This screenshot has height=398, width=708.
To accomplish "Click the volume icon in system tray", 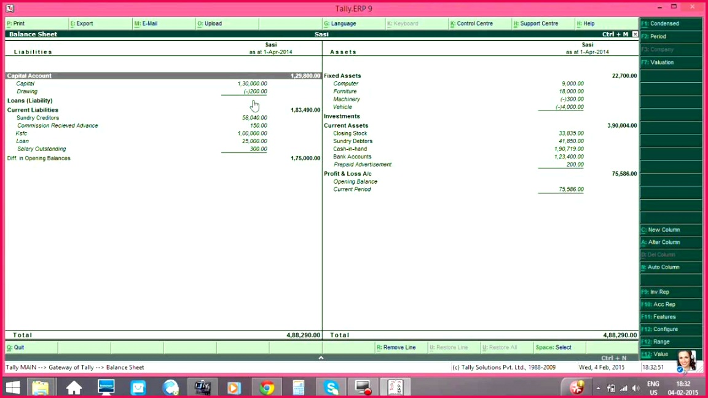I will [635, 388].
